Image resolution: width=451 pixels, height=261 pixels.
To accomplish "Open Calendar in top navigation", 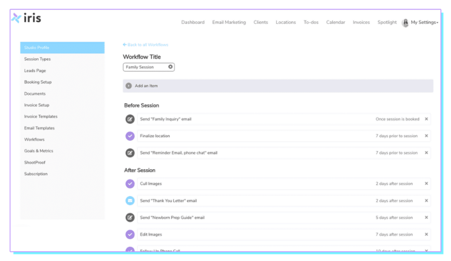I will [x=335, y=23].
